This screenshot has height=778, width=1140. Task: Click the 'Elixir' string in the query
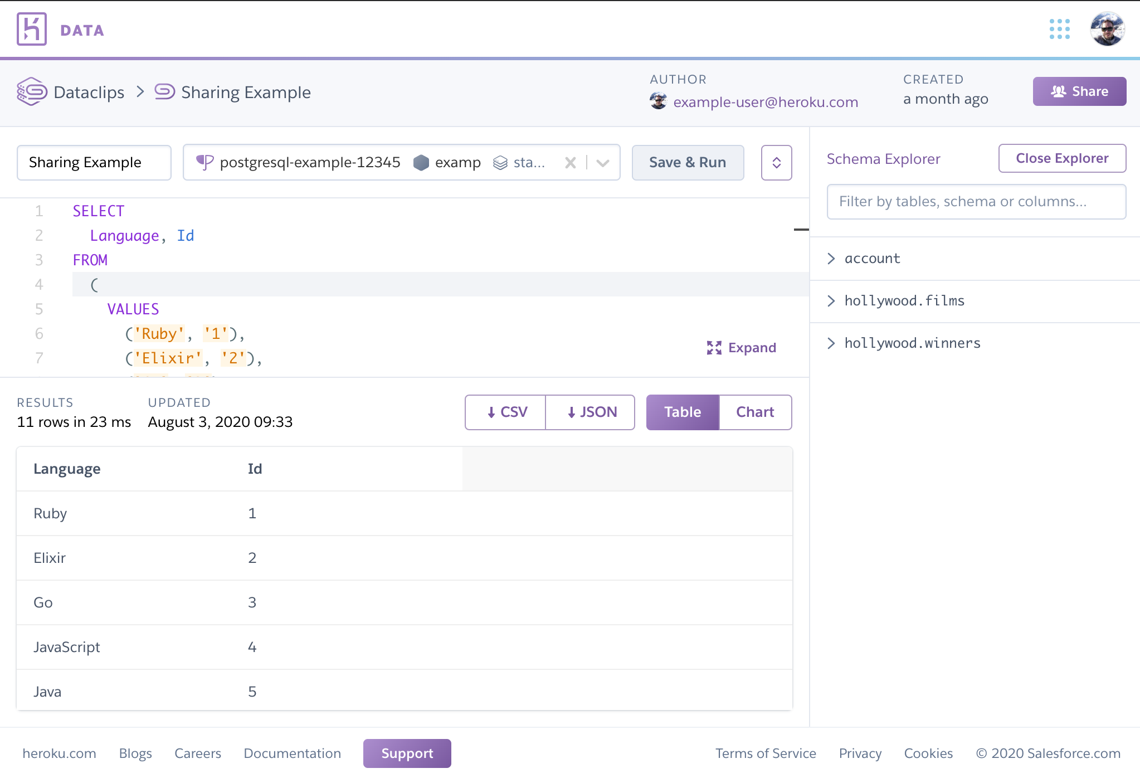(x=168, y=358)
